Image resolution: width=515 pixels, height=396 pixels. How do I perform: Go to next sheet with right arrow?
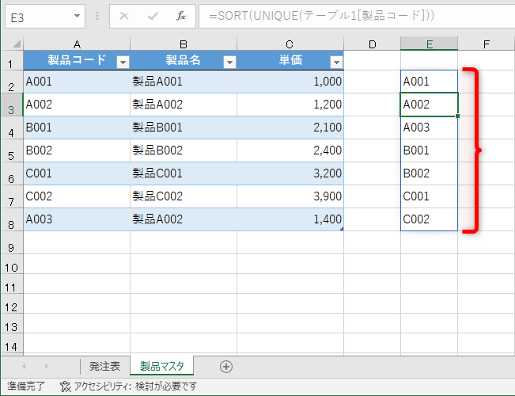[47, 366]
